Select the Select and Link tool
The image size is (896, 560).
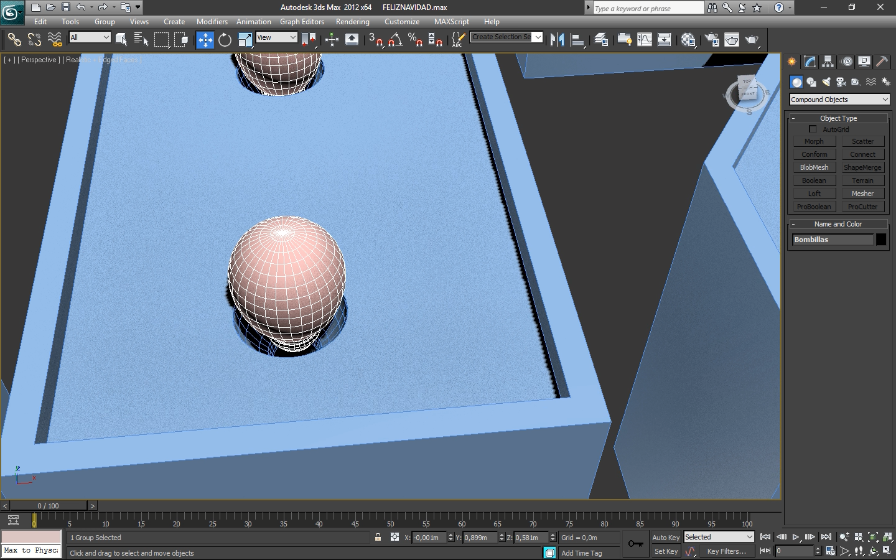pyautogui.click(x=14, y=40)
